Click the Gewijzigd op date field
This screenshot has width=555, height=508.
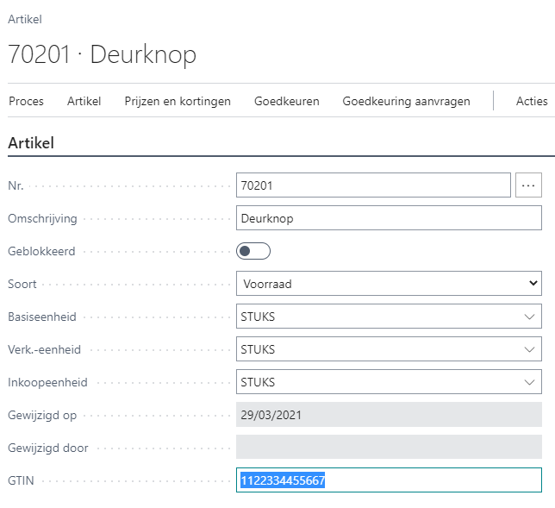(388, 415)
